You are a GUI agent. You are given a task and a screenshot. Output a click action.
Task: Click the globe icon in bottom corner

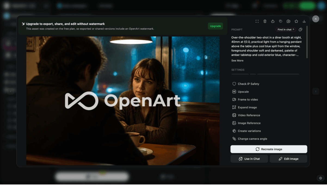[x=320, y=178]
